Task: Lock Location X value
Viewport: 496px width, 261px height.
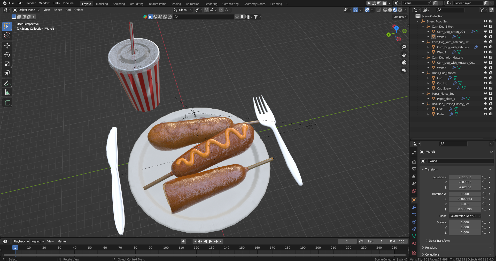Action: point(484,177)
